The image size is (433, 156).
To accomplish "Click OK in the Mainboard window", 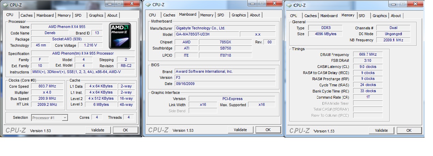I will click(x=268, y=130).
